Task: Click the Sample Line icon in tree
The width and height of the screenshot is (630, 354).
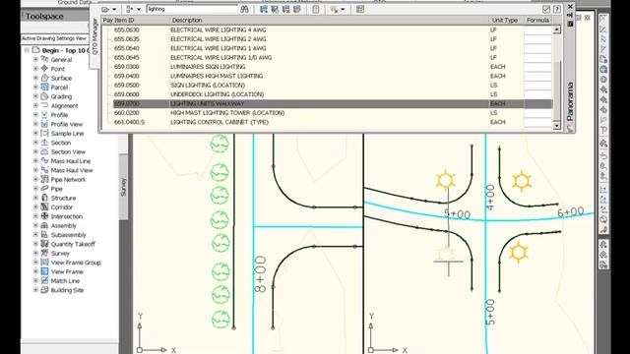Action: coord(44,134)
